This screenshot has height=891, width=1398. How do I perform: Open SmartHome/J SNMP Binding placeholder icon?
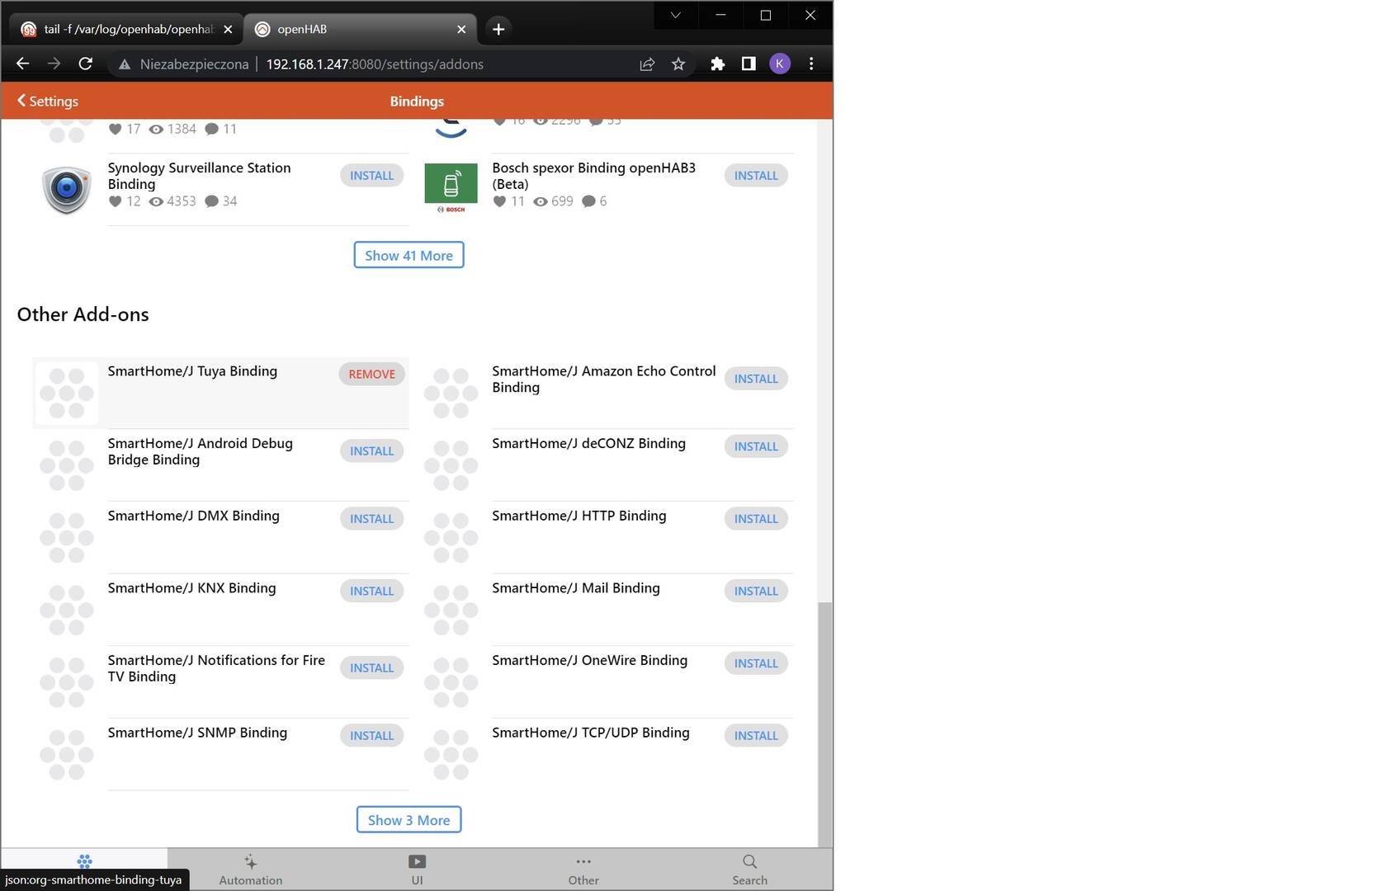(66, 754)
